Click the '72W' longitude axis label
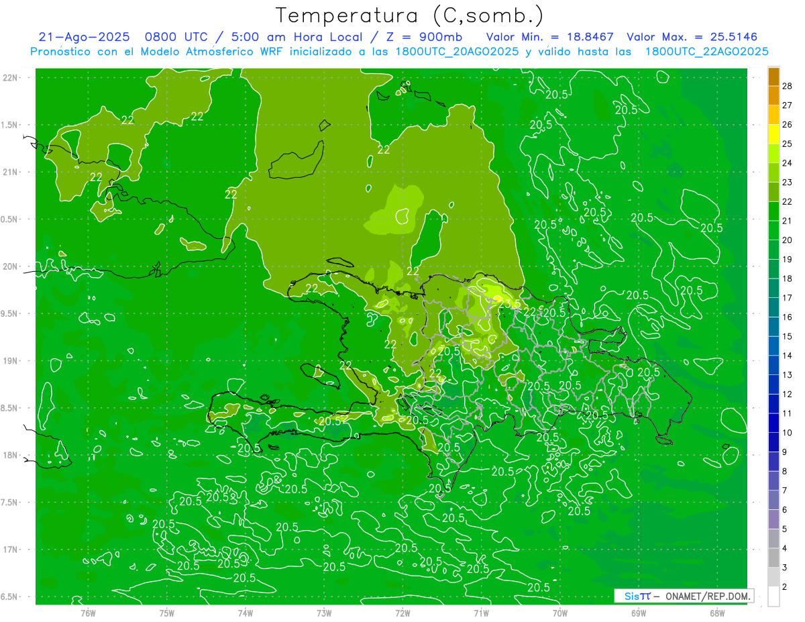Image resolution: width=805 pixels, height=622 pixels. pyautogui.click(x=402, y=613)
